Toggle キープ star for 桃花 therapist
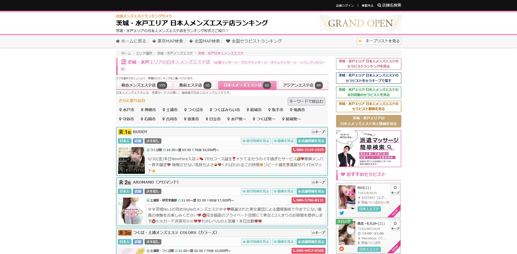Screen dimensions: 517x254 (395, 226)
